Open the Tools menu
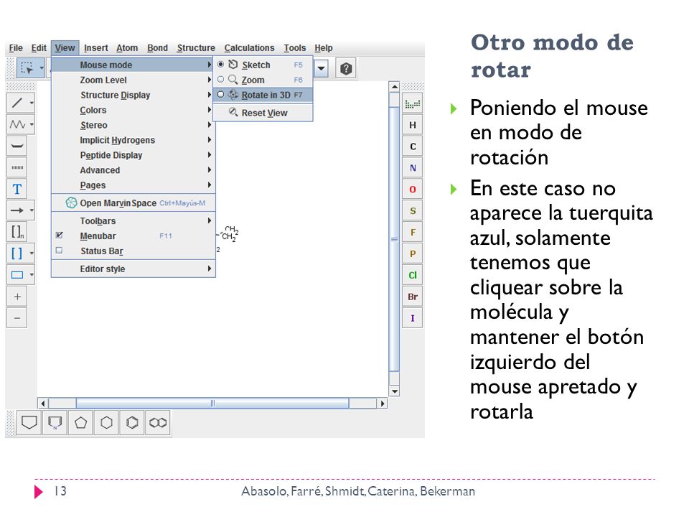 pyautogui.click(x=294, y=48)
